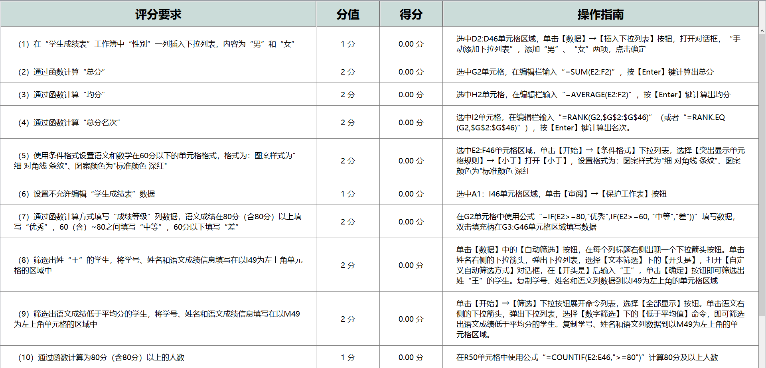Screen dimensions: 766x368
Task: Click the 分值 column header
Action: point(348,14)
